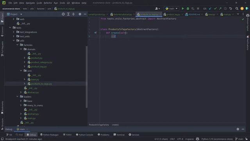Image resolution: width=250 pixels, height=141 pixels.
Task: Expand the web folder
Action: (x=14, y=19)
